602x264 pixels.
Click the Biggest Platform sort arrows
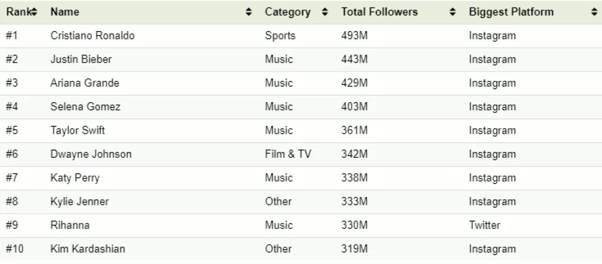click(594, 12)
